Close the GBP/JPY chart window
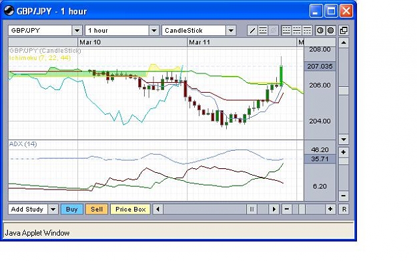The width and height of the screenshot is (417, 261). 346,11
